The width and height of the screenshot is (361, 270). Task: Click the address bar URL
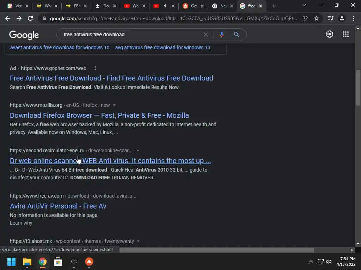173,18
